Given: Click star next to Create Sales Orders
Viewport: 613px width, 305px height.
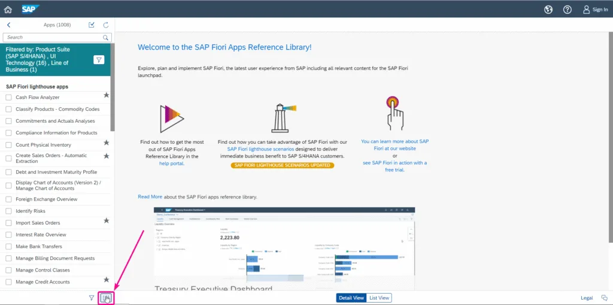Looking at the screenshot, I should (x=107, y=156).
